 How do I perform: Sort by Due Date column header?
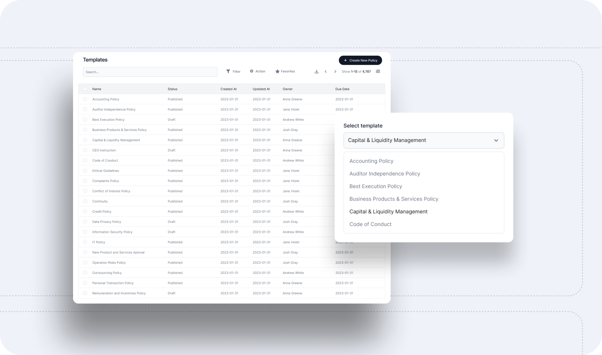coord(342,89)
